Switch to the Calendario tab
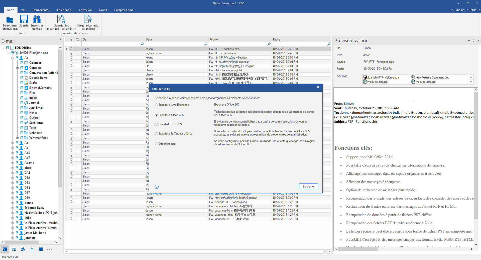Screen dimensions: 481x260 64,10
